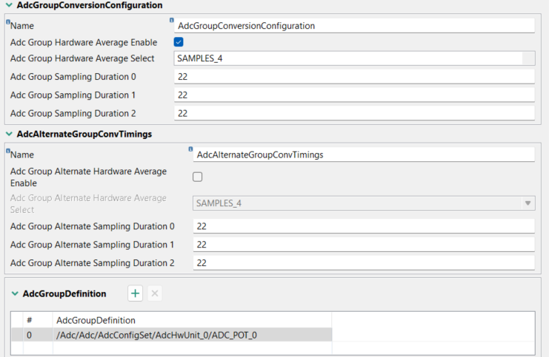Click the AdcAlternateGroupConvTimings name text field
Screen dimensions: 549x357
tap(363, 154)
